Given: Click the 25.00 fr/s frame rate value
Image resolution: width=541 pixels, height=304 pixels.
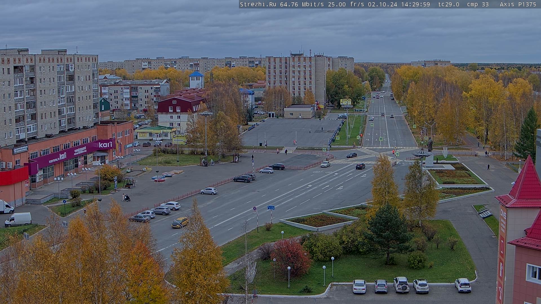Looking at the screenshot, I should coord(345,4).
